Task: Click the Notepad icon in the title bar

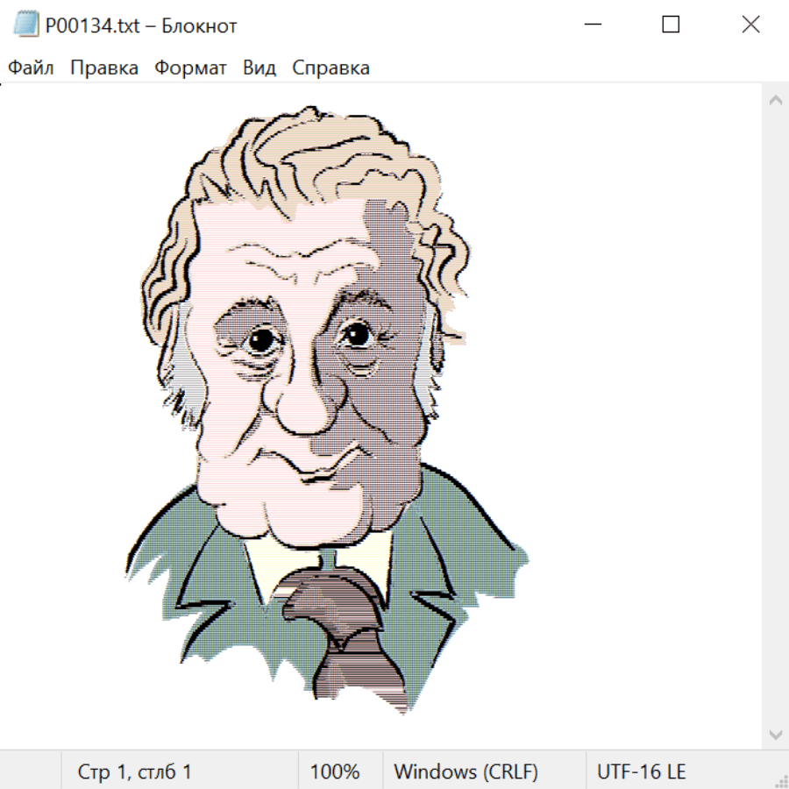Action: tap(26, 25)
